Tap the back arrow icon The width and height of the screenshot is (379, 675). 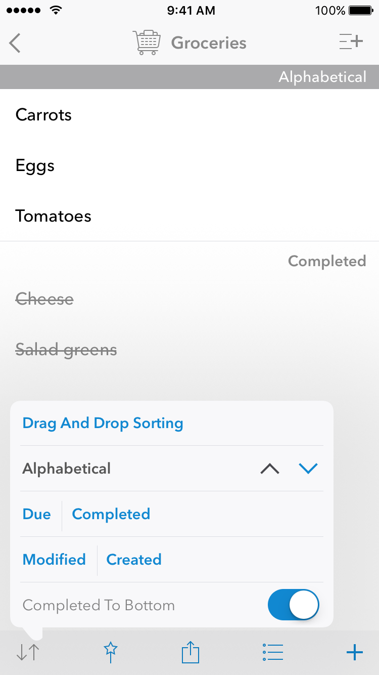(x=15, y=43)
